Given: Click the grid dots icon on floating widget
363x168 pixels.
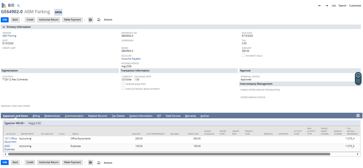Looking at the screenshot, I should (358, 81).
